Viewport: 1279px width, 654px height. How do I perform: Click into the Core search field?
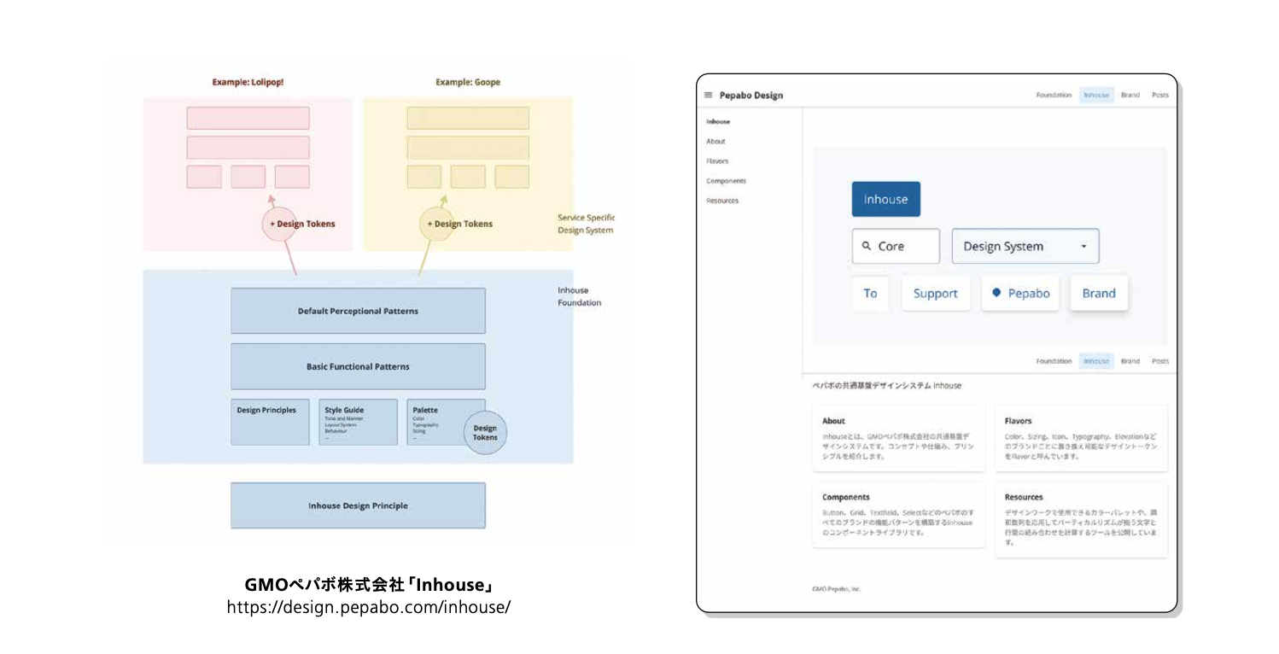(896, 246)
